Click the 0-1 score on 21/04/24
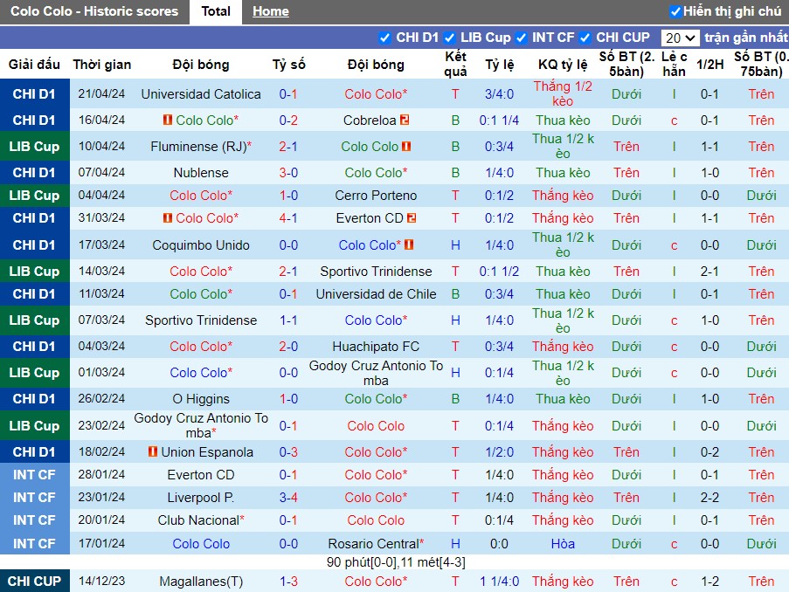Image resolution: width=789 pixels, height=592 pixels. (288, 94)
